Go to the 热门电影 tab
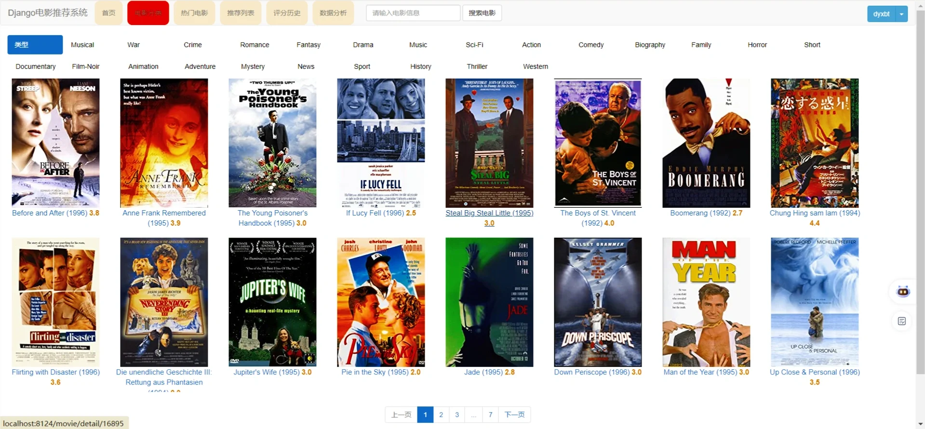925x429 pixels. click(x=194, y=13)
